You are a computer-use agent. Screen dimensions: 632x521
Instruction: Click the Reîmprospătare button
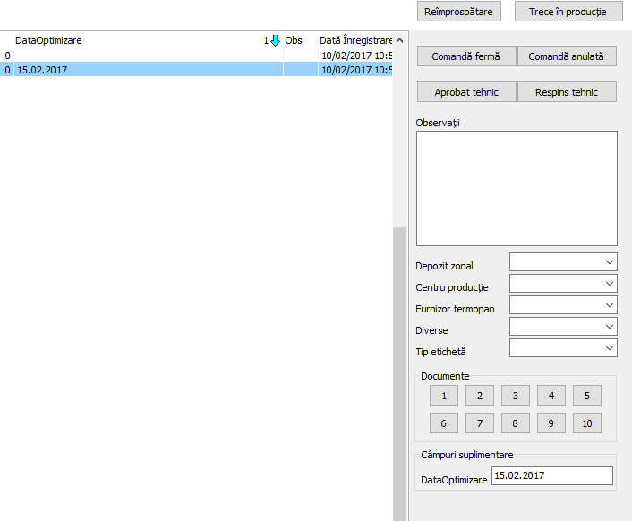pos(459,12)
